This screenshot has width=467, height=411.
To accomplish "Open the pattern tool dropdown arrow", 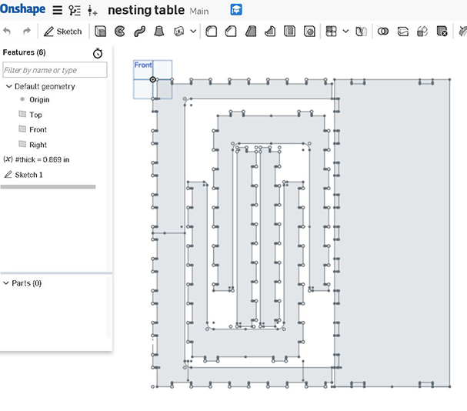I will click(345, 31).
